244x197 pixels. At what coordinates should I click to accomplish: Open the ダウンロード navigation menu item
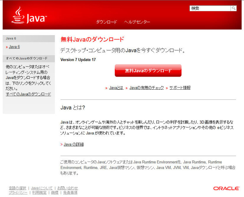[106, 22]
